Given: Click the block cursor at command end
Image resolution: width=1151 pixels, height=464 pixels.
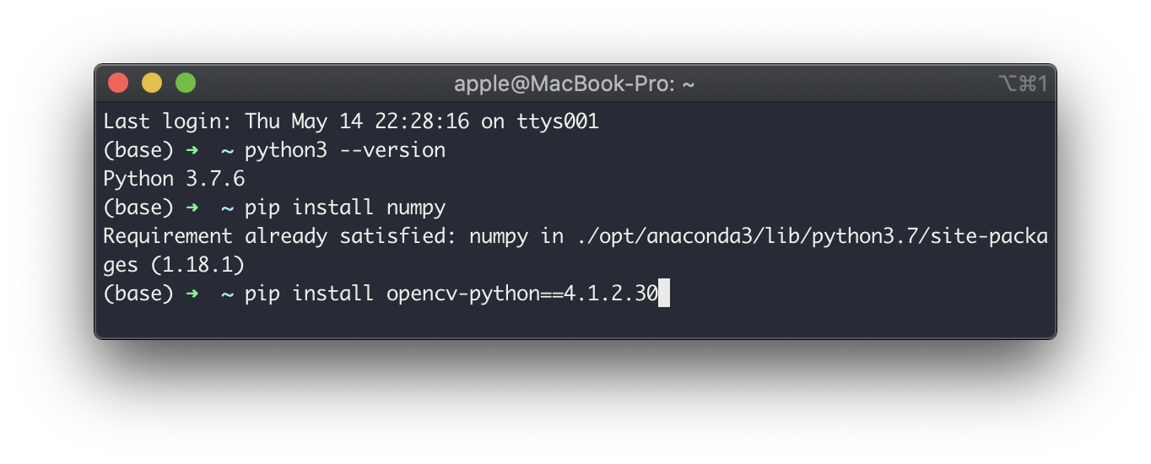Looking at the screenshot, I should pos(664,294).
